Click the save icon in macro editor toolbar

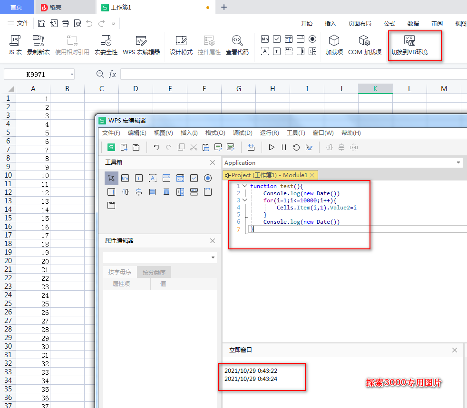(x=136, y=147)
